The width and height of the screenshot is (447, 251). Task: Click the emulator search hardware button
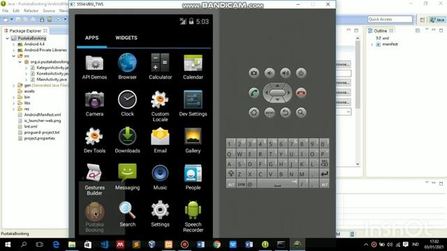[x=301, y=112]
